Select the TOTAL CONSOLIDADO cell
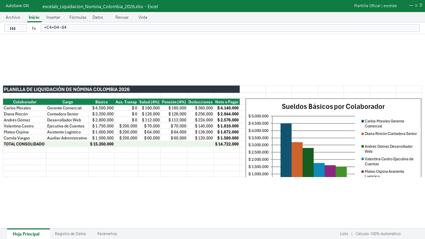Screen dimensions: 425x239 [x=24, y=144]
